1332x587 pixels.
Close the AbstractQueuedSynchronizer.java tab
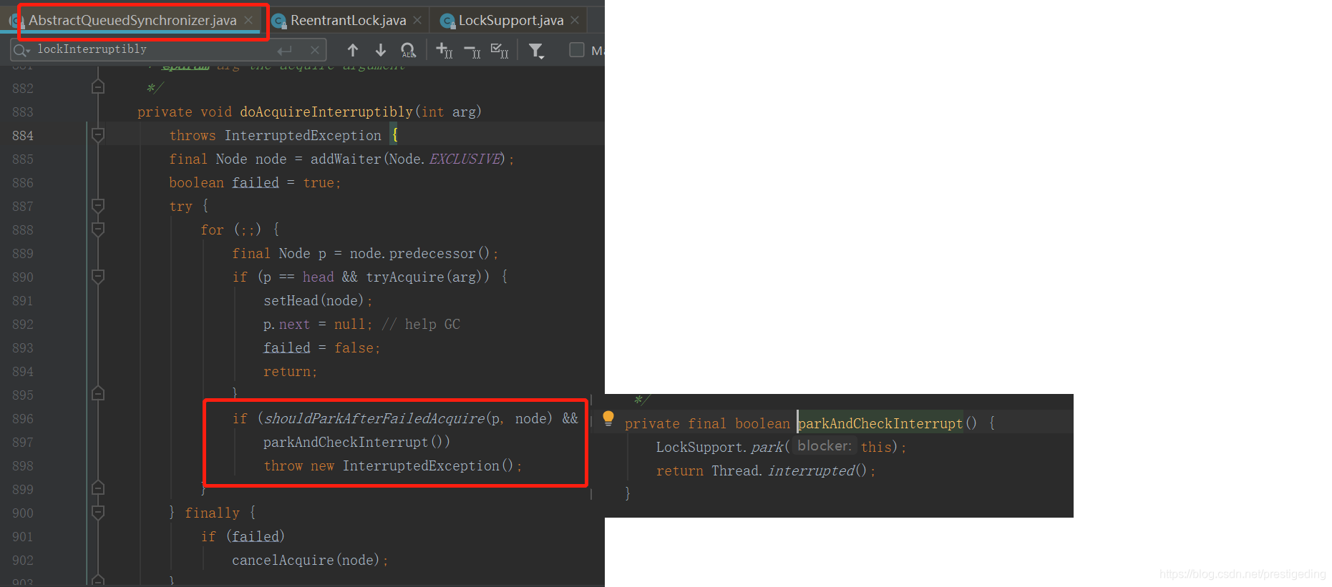(248, 20)
